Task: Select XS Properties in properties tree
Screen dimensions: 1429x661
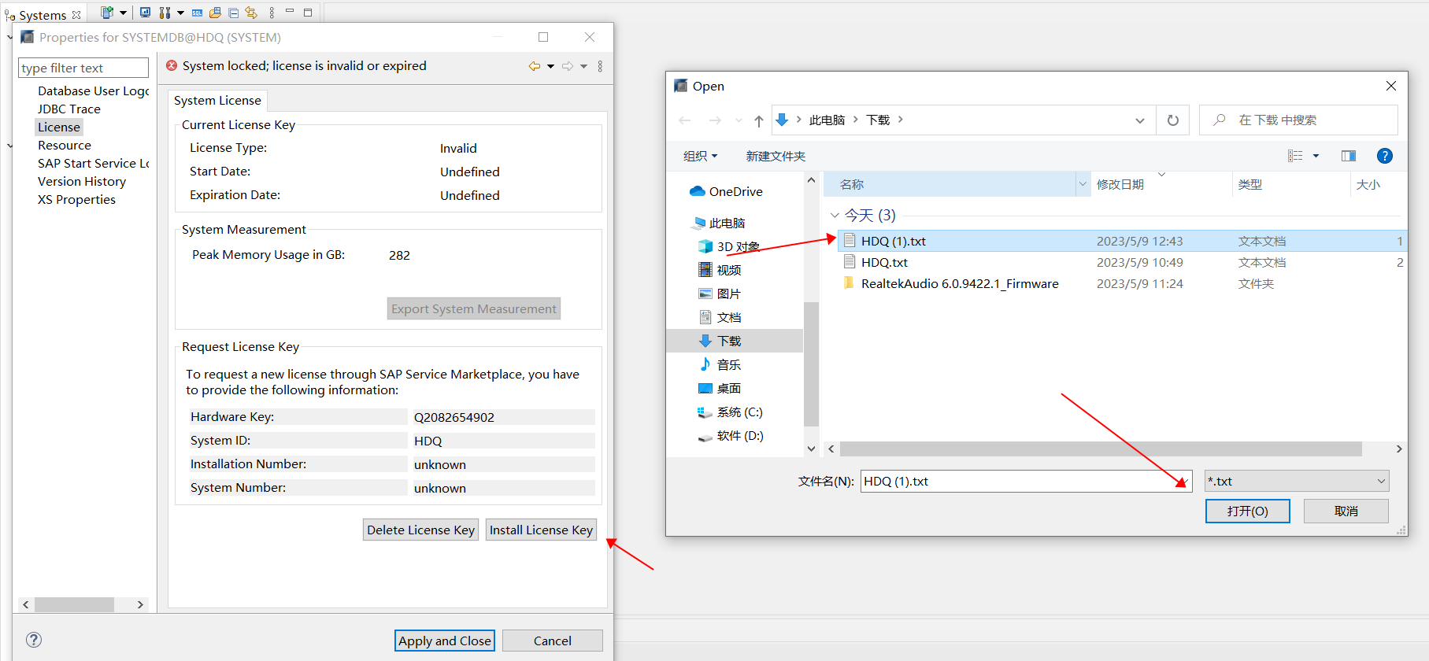Action: click(x=76, y=199)
